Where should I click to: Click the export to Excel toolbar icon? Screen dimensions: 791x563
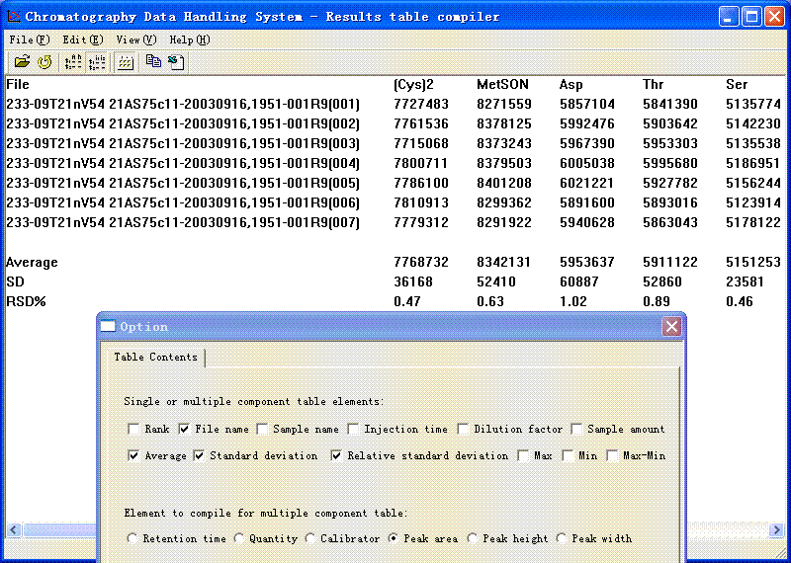pos(176,62)
